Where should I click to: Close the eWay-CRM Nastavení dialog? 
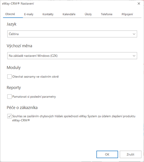[139, 4]
